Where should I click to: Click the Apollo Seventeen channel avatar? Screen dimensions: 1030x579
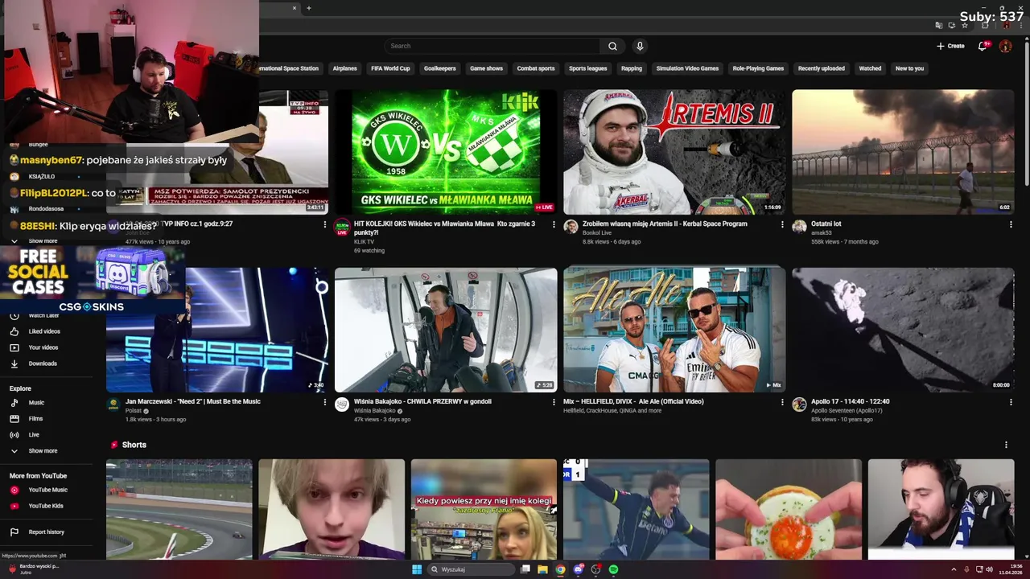(x=799, y=404)
